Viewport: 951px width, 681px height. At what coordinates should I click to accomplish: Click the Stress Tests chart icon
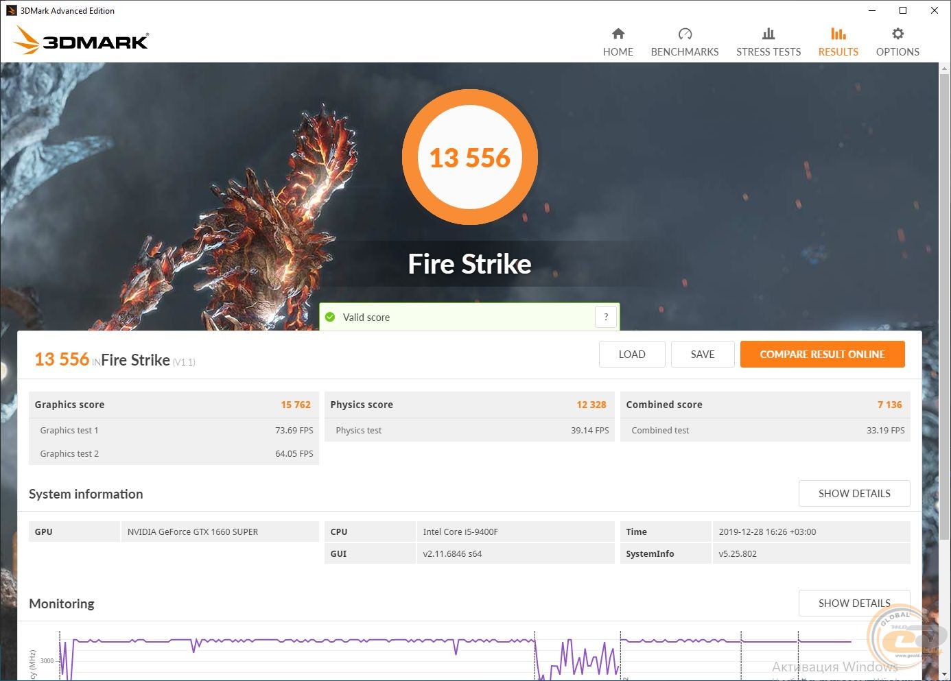[x=768, y=34]
